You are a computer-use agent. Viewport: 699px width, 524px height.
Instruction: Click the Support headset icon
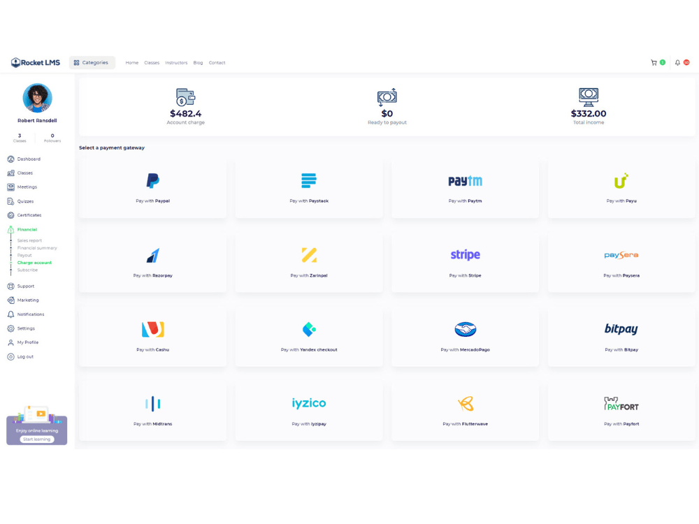click(10, 286)
